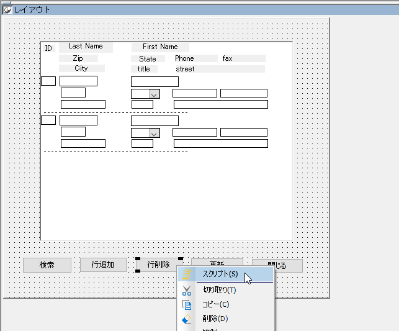Select the 行削除 button
The height and width of the screenshot is (331, 399).
(x=158, y=265)
